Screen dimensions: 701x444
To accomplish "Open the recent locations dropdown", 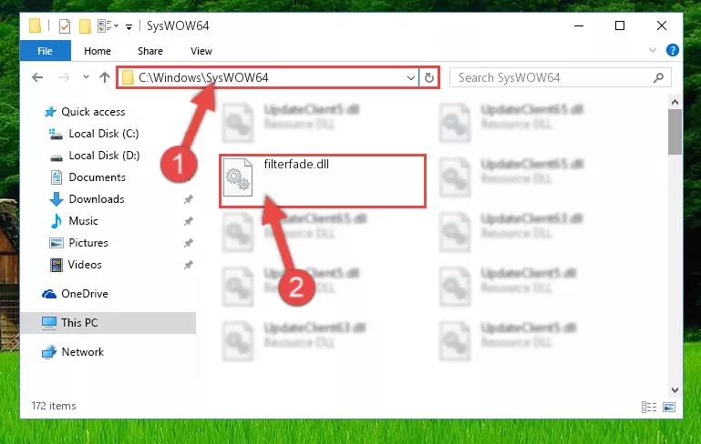I will pyautogui.click(x=86, y=77).
